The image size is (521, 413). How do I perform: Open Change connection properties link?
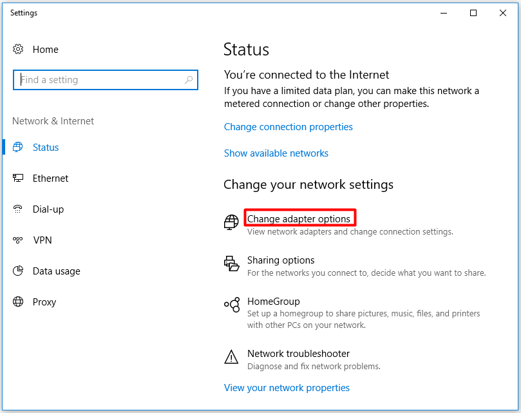(x=288, y=127)
